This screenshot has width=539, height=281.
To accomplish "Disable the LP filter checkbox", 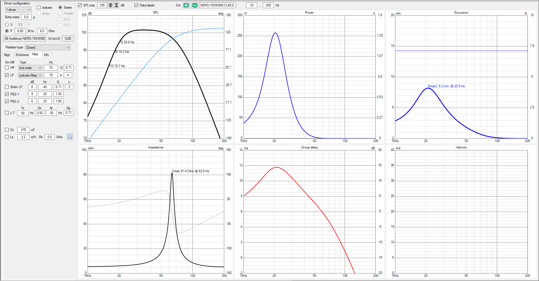I will click(7, 75).
